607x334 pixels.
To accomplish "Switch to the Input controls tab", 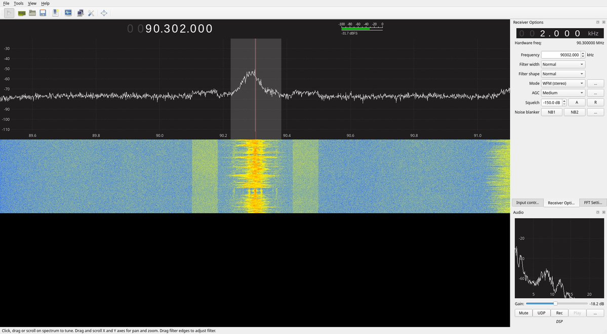I will (527, 203).
